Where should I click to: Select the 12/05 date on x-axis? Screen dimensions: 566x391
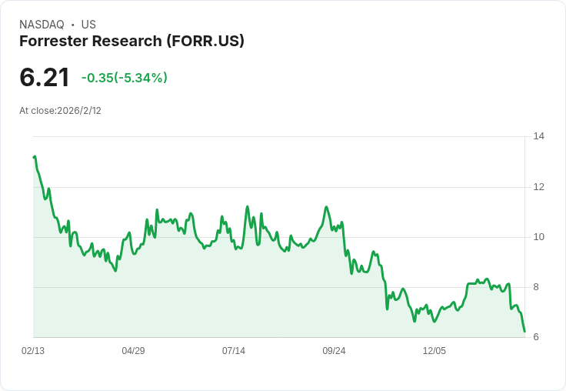tap(434, 351)
